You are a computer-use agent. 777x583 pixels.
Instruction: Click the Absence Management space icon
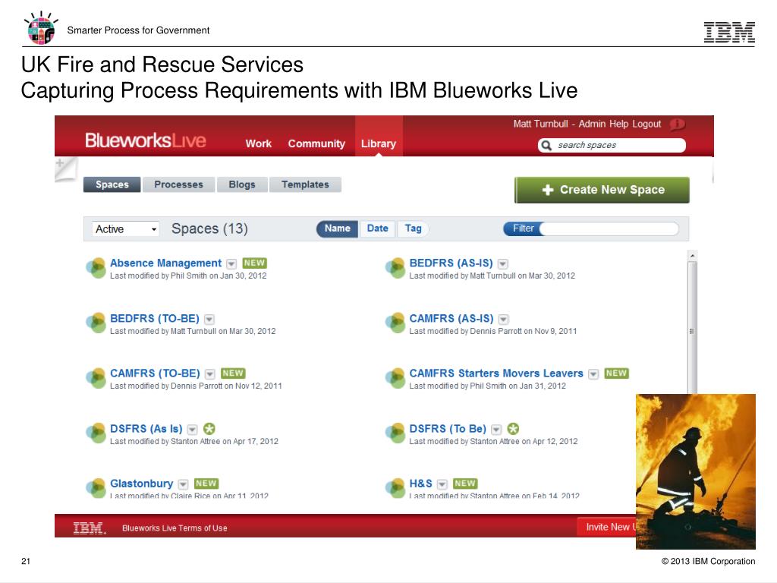[x=96, y=268]
